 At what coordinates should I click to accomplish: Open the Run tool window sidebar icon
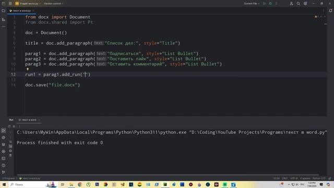tap(4, 131)
